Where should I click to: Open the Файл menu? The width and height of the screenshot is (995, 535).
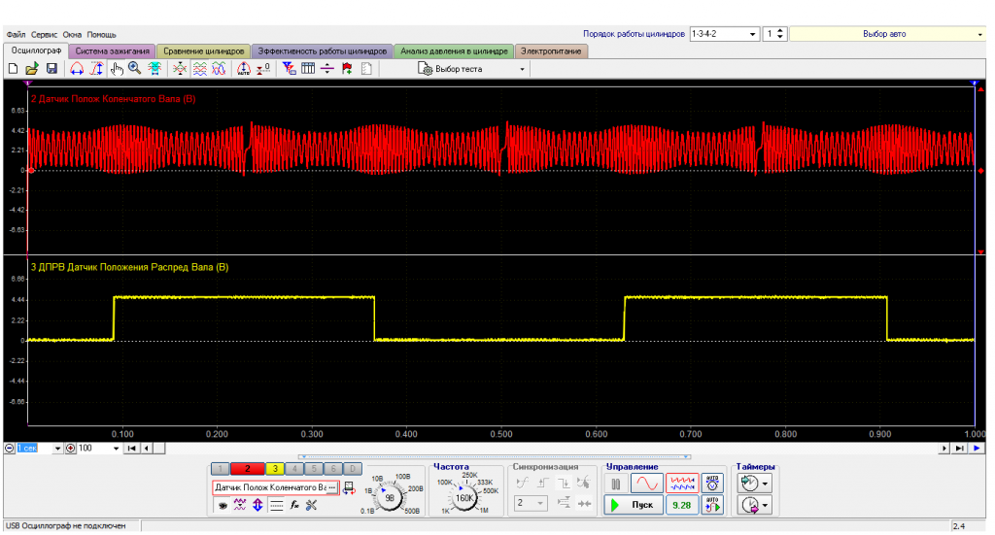(x=16, y=34)
